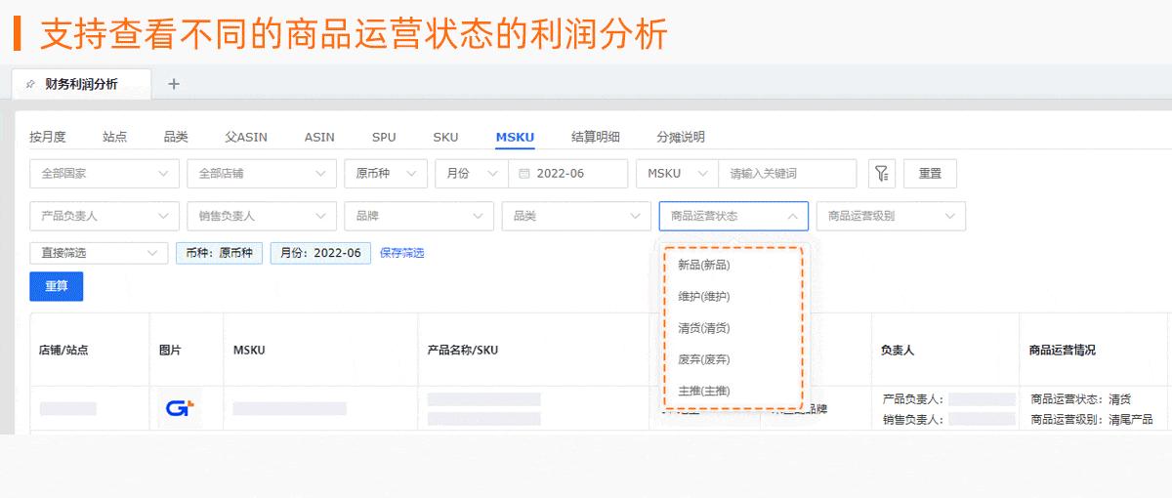Switch to 按月度 tab

[48, 137]
